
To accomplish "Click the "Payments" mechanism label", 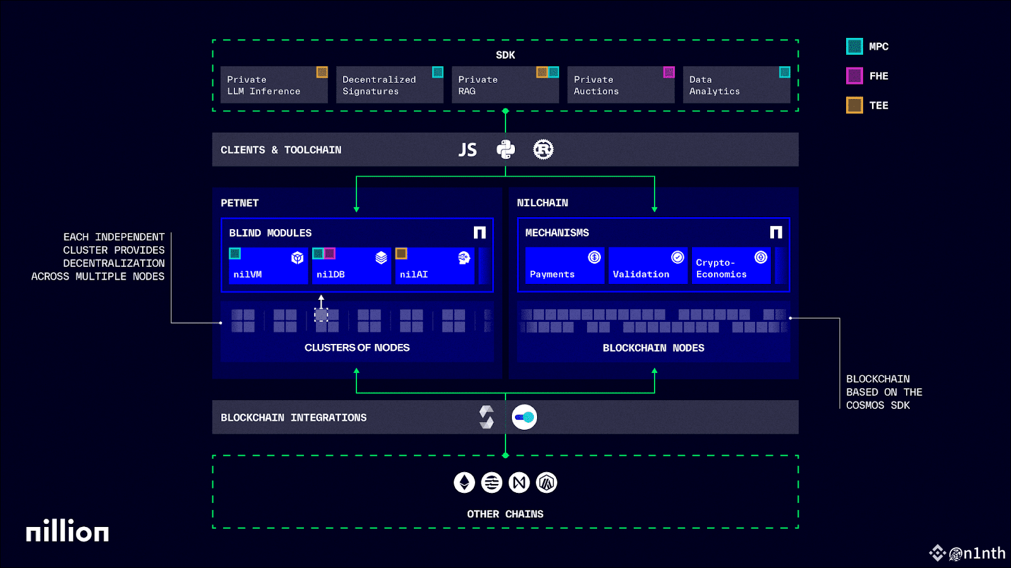I will [x=552, y=275].
